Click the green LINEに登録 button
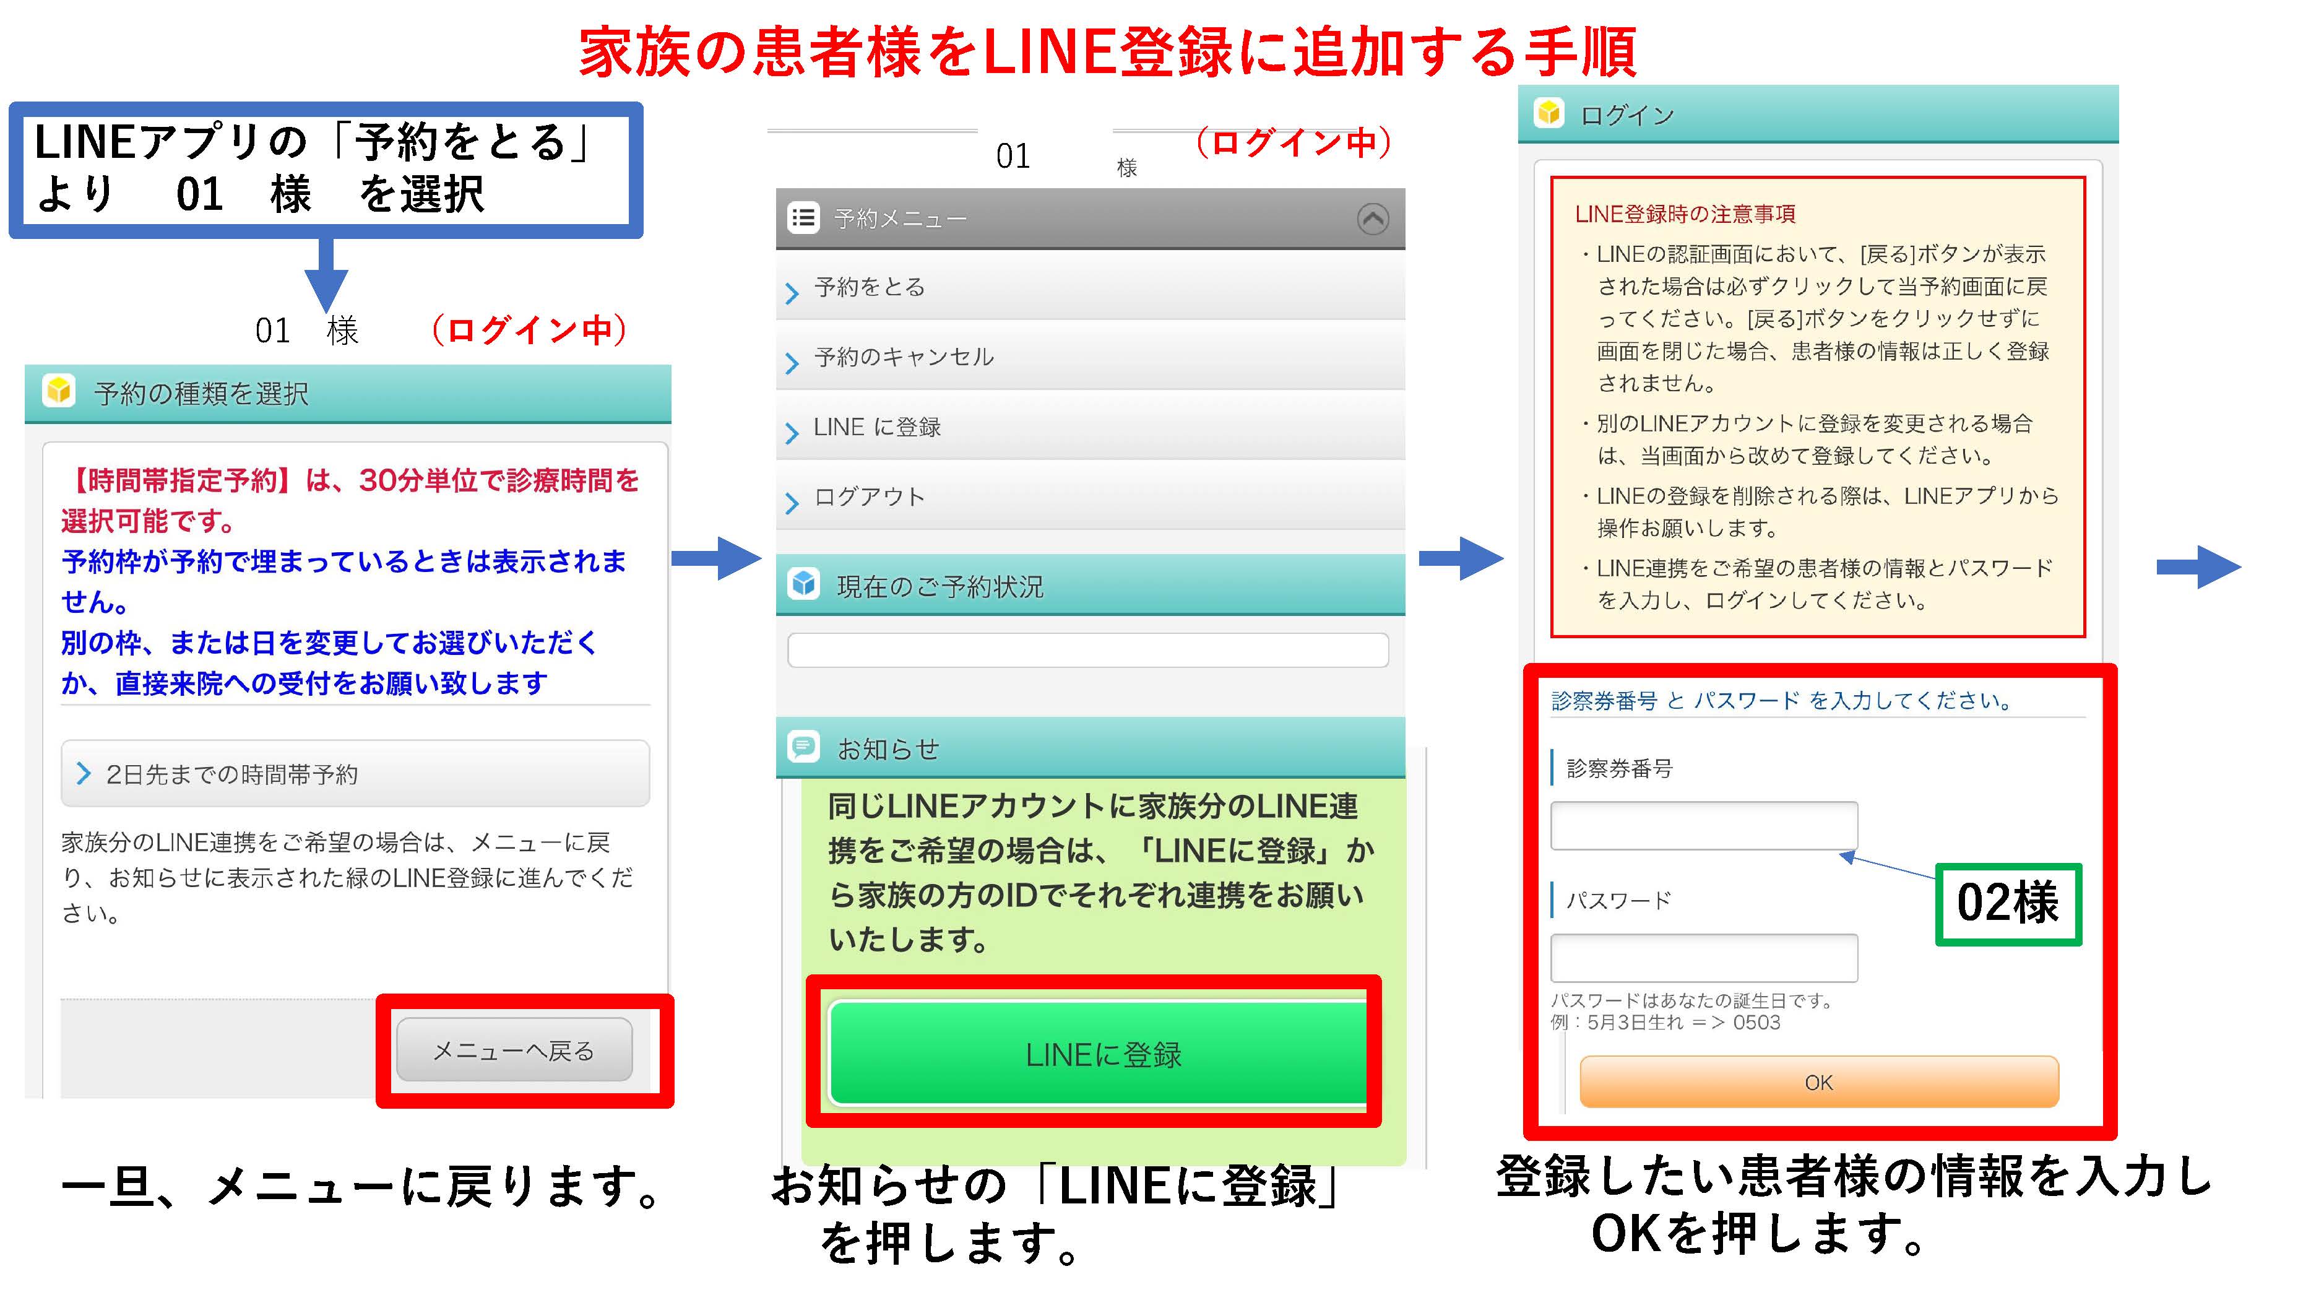This screenshot has height=1300, width=2311. pyautogui.click(x=1098, y=1053)
